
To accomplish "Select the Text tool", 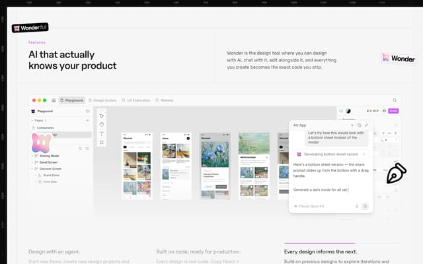I will 101,133.
